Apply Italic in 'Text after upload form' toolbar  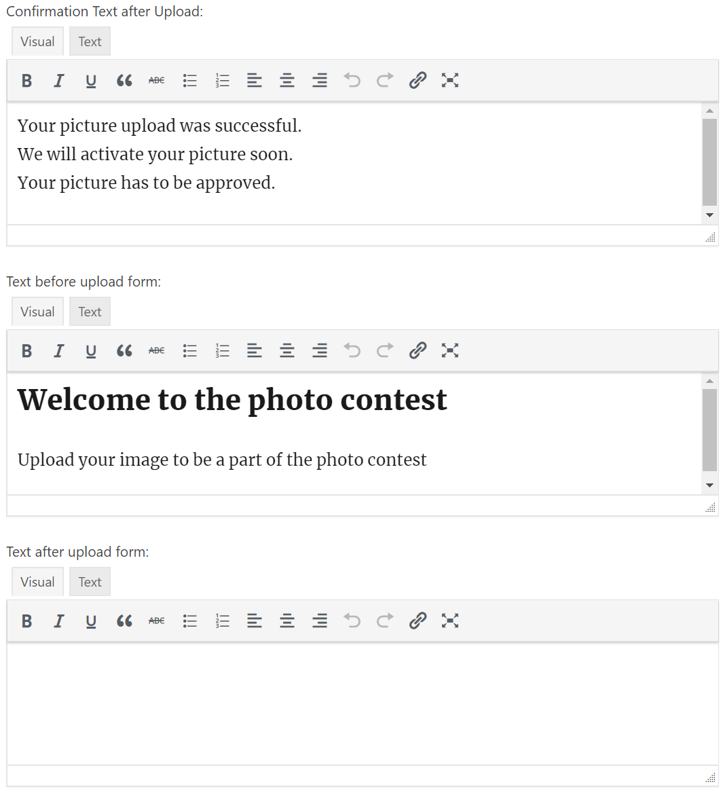(58, 621)
